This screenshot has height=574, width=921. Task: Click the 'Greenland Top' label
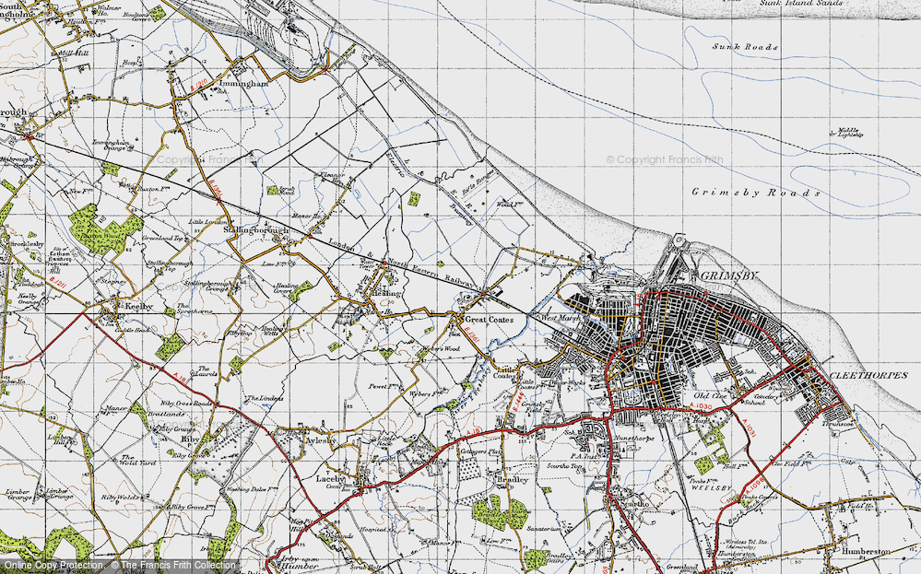point(163,239)
